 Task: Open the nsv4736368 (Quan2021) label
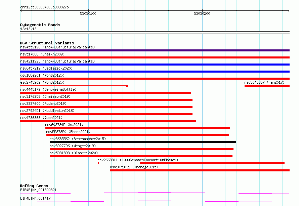coord(41,118)
